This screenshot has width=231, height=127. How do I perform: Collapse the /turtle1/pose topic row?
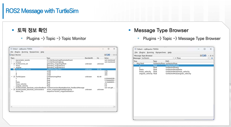coord(12,77)
